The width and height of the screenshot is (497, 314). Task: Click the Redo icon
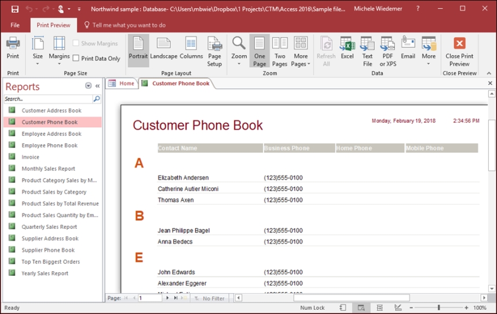pos(46,9)
